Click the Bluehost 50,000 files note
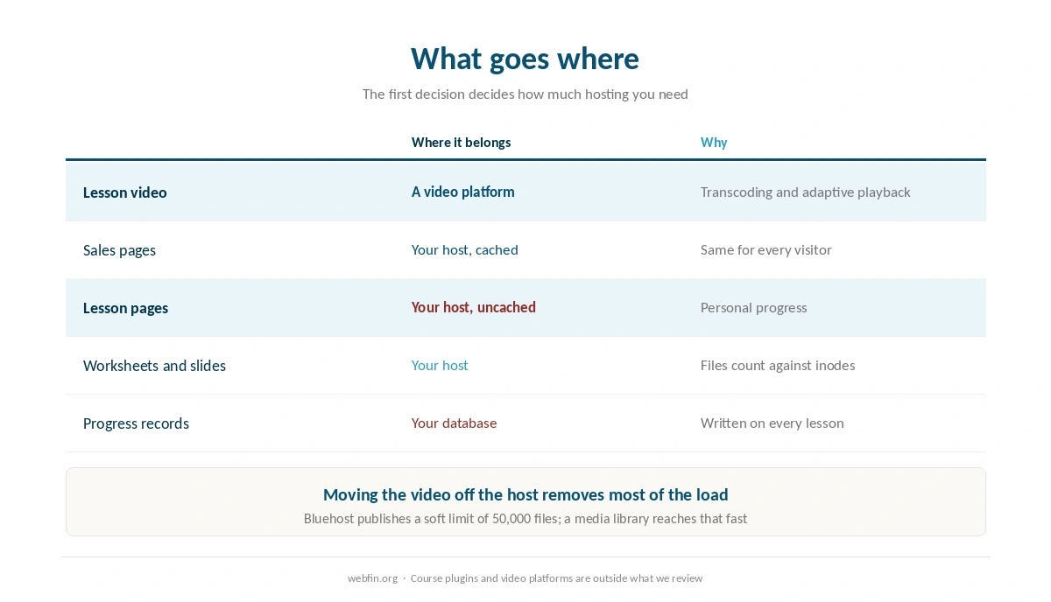The width and height of the screenshot is (1051, 602). [525, 519]
